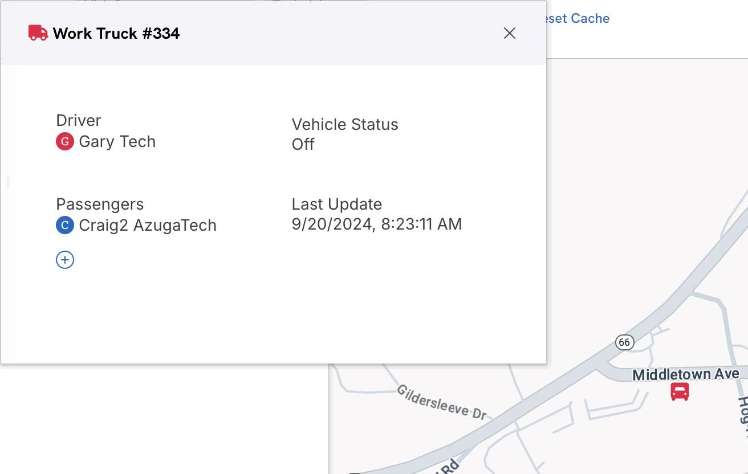Click the Passengers section heading
748x474 pixels.
tap(100, 204)
